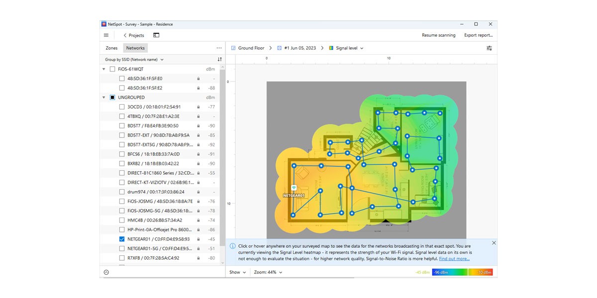Click Resume scanning

[x=438, y=35]
